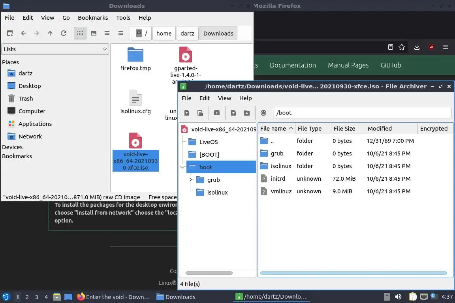455x303 pixels.
Task: Click Extract files icon in File Archiver
Action: pyautogui.click(x=217, y=113)
